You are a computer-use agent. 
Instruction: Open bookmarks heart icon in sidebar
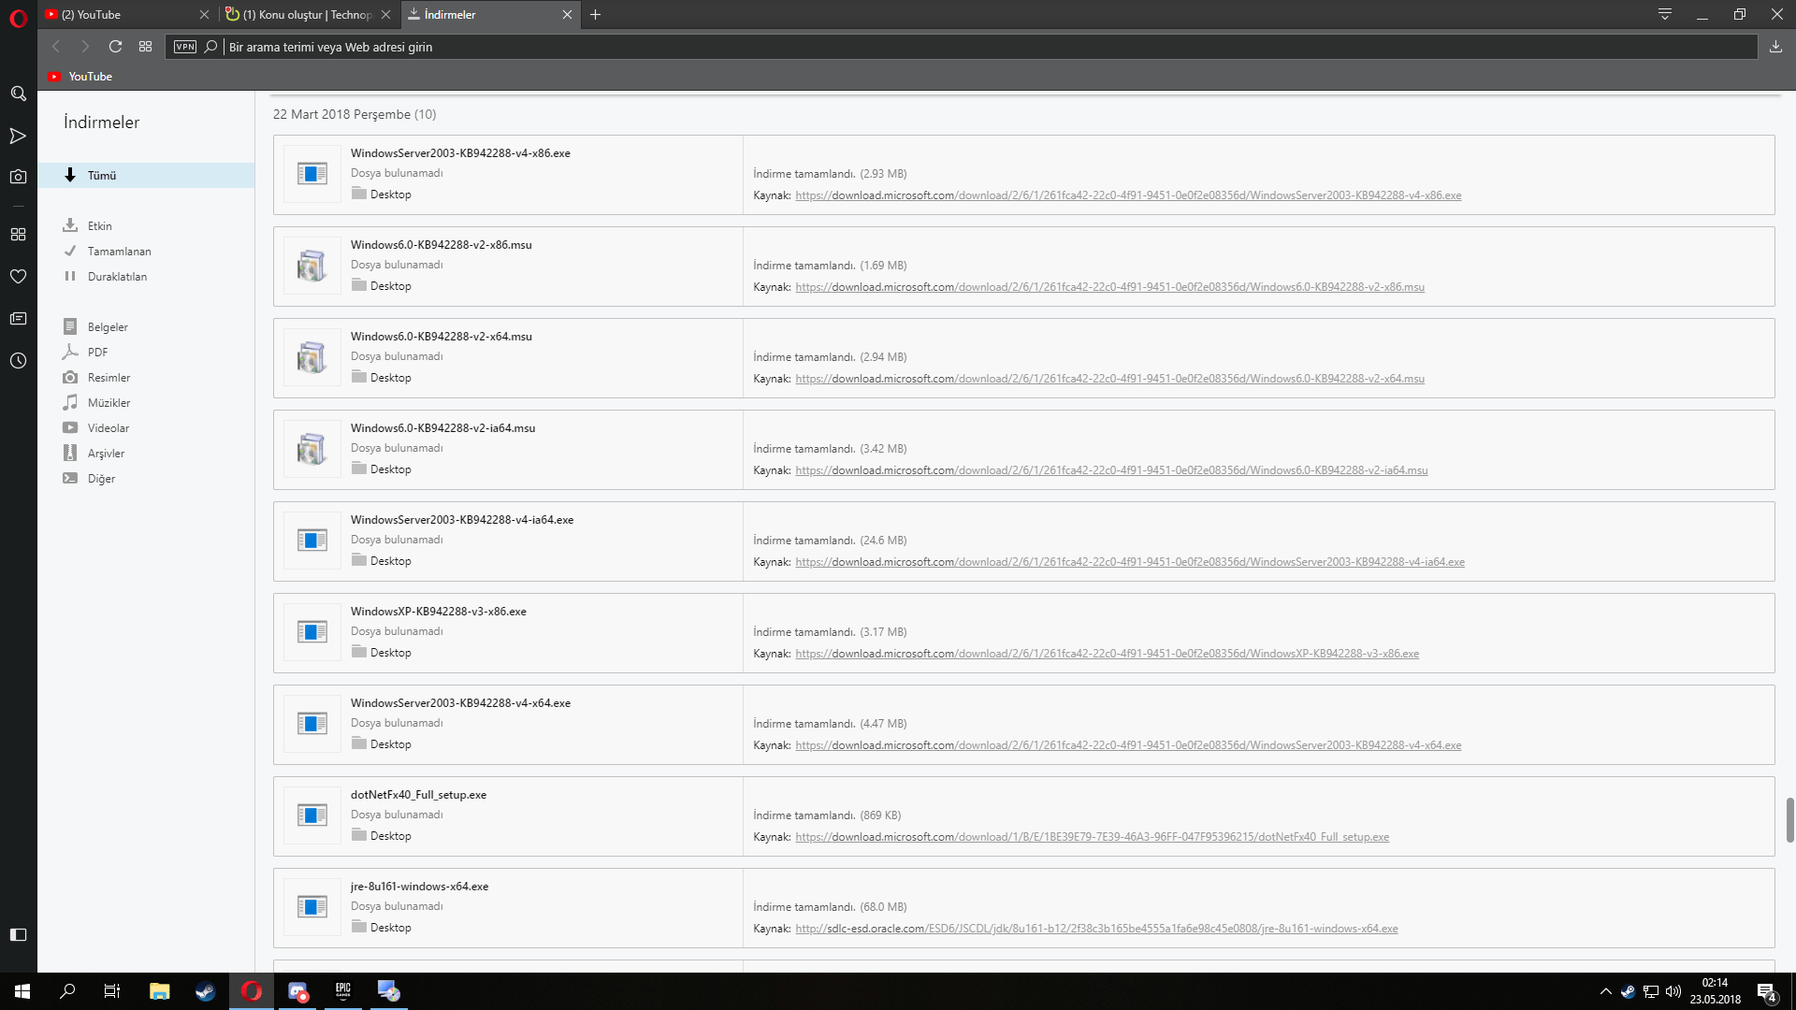[18, 277]
